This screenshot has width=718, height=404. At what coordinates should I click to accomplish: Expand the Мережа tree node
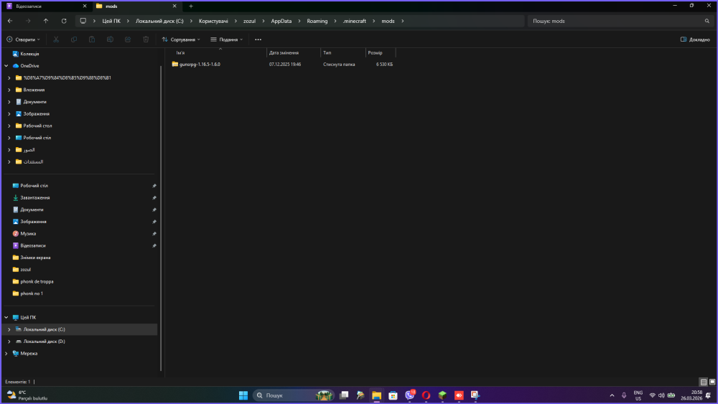pyautogui.click(x=6, y=354)
